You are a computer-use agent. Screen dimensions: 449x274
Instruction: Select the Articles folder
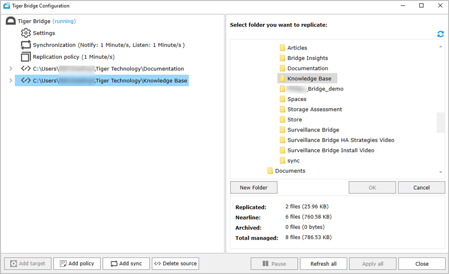click(x=297, y=48)
